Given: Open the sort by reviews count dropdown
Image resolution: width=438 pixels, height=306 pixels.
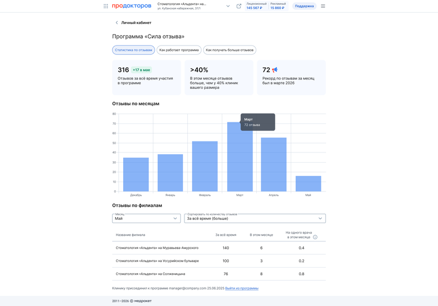Looking at the screenshot, I should tap(255, 218).
